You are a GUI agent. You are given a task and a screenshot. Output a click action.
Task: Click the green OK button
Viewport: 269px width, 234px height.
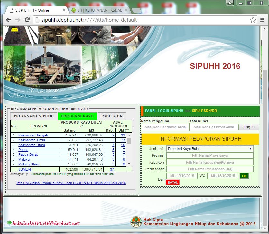tap(244, 176)
